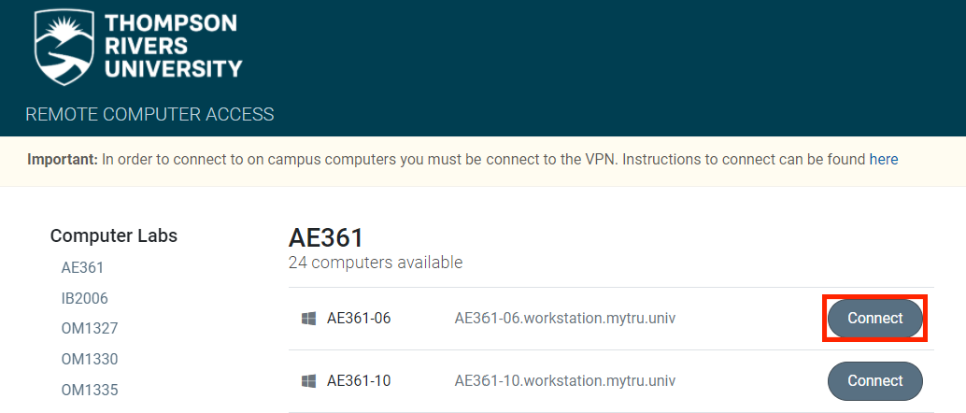
Task: Click the AE361 lab heading
Action: coord(327,238)
